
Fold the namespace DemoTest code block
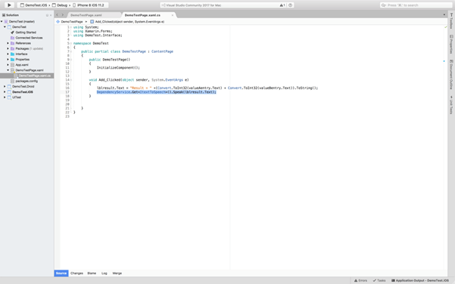(71, 43)
